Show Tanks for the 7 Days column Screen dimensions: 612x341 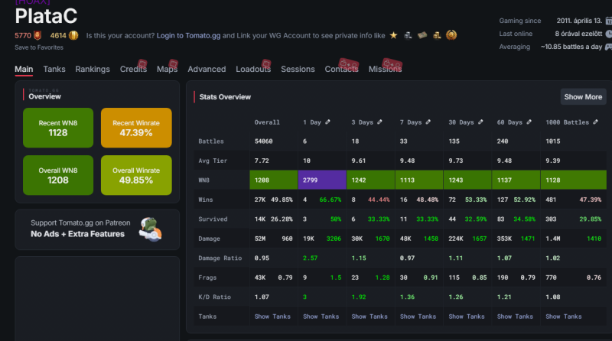(x=418, y=317)
